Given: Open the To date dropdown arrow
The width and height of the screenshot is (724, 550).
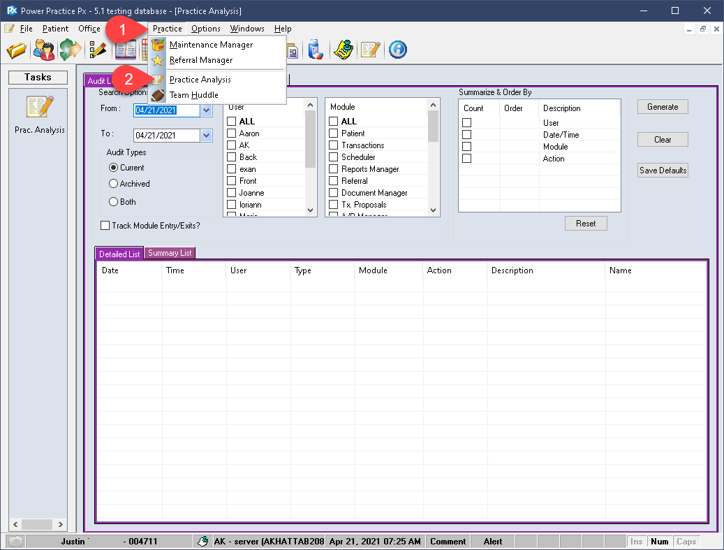Looking at the screenshot, I should tap(207, 136).
